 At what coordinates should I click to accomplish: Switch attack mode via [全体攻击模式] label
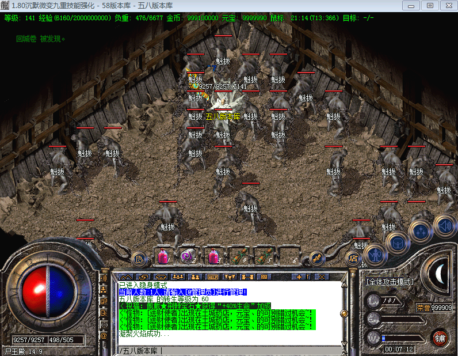pos(390,282)
